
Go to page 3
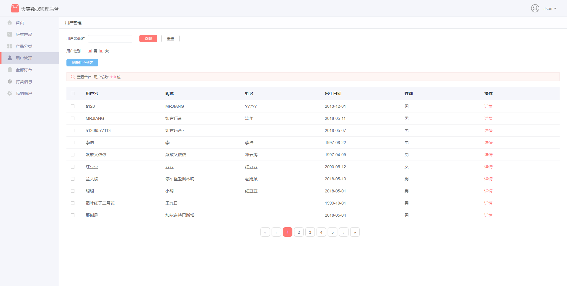(x=310, y=232)
